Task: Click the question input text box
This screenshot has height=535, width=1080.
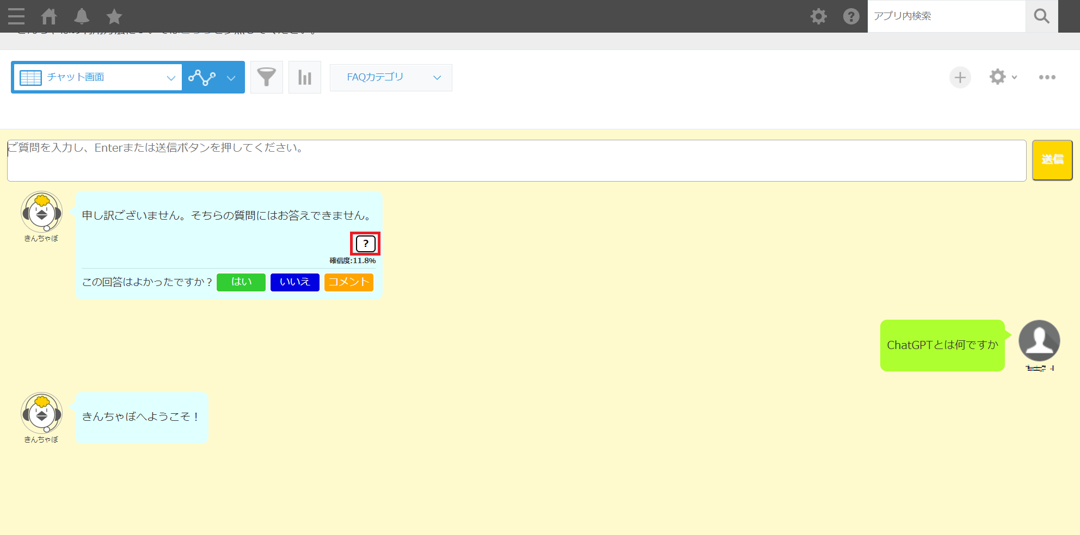Action: point(516,160)
